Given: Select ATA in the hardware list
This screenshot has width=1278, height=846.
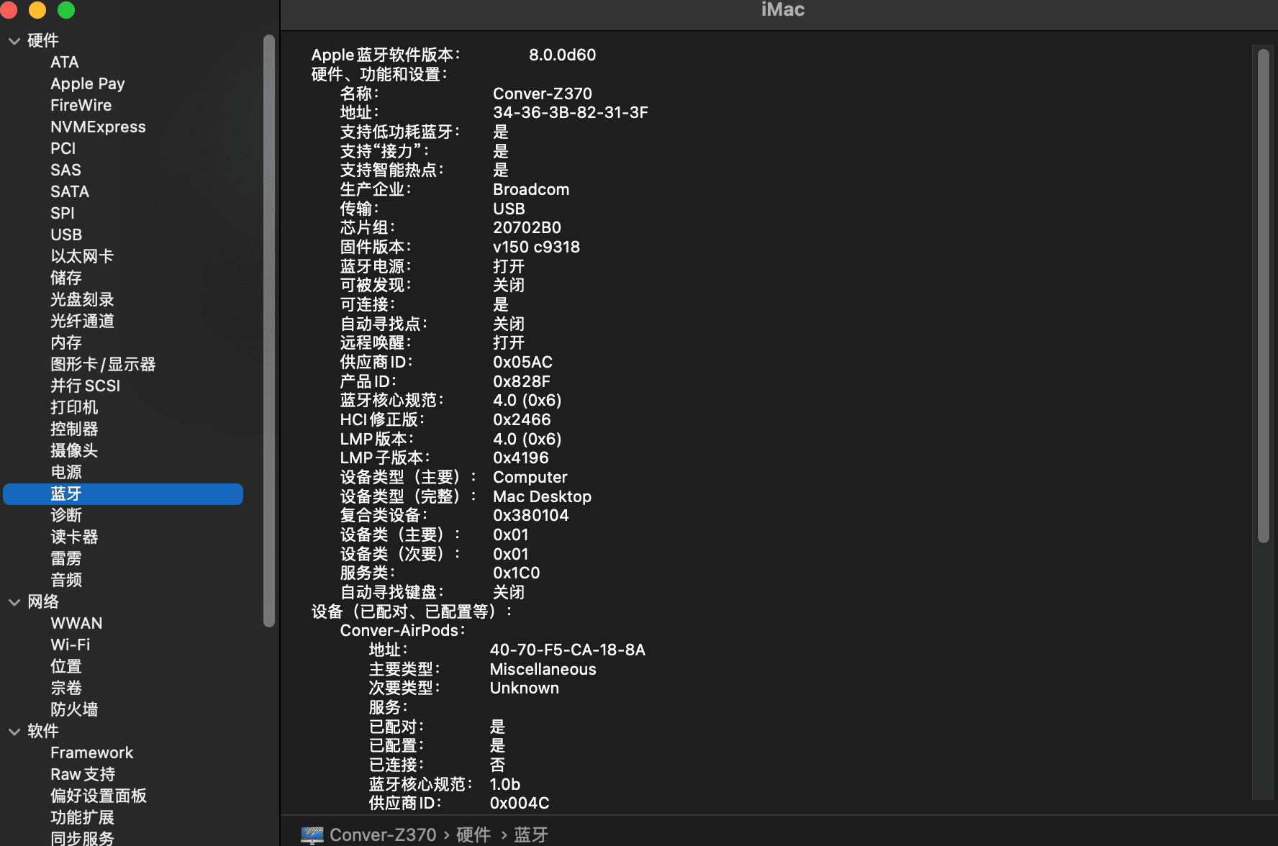Looking at the screenshot, I should pyautogui.click(x=65, y=63).
